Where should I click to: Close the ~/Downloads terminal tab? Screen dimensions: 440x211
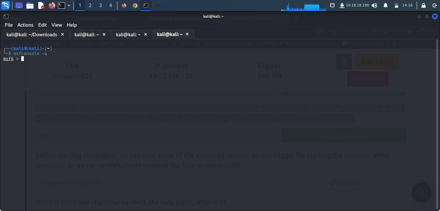[x=62, y=34]
